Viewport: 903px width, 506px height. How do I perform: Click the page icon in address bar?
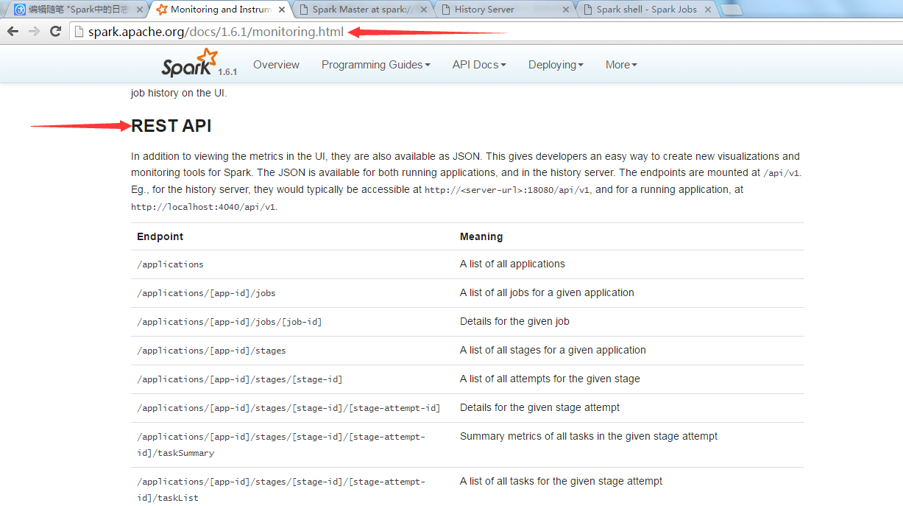tap(79, 32)
